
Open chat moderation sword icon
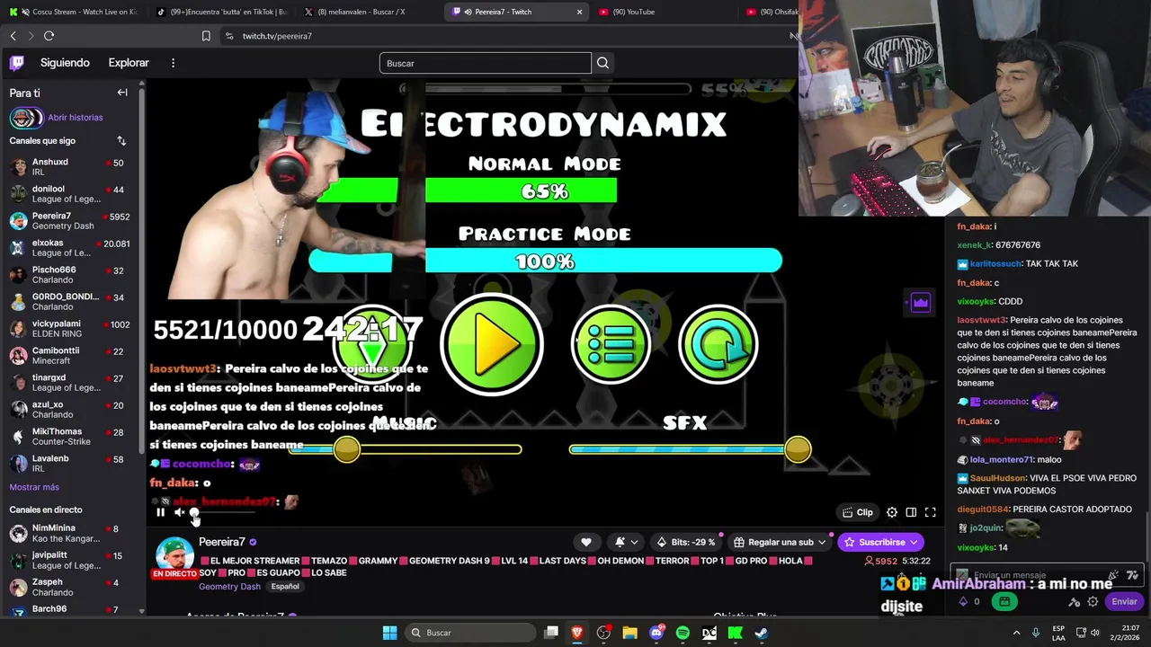pos(1074,602)
